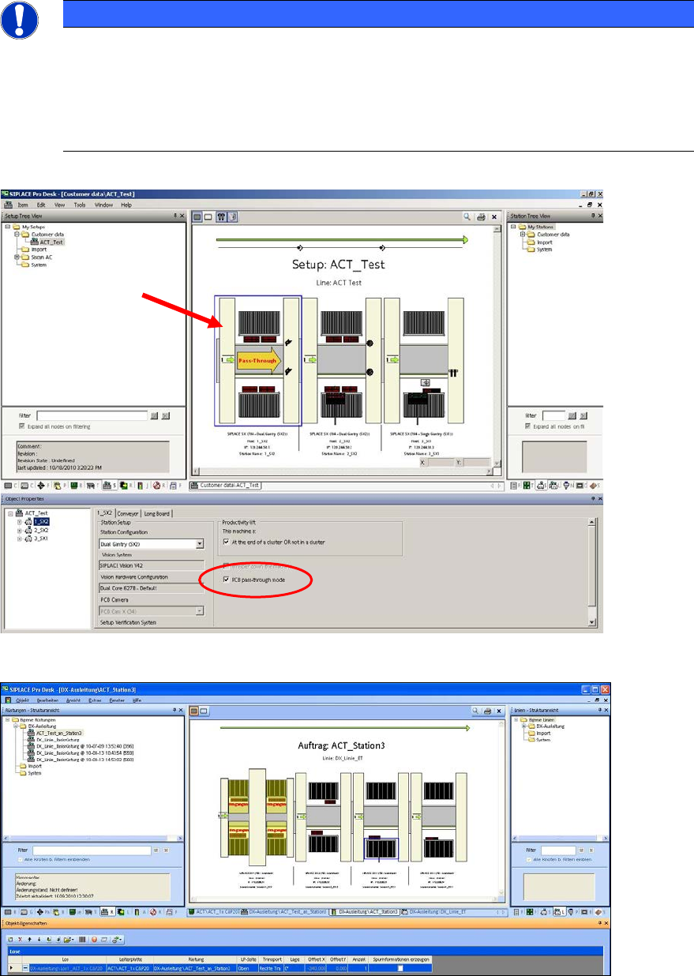Close the setup view with its X icon
Image resolution: width=694 pixels, height=976 pixels.
point(494,216)
